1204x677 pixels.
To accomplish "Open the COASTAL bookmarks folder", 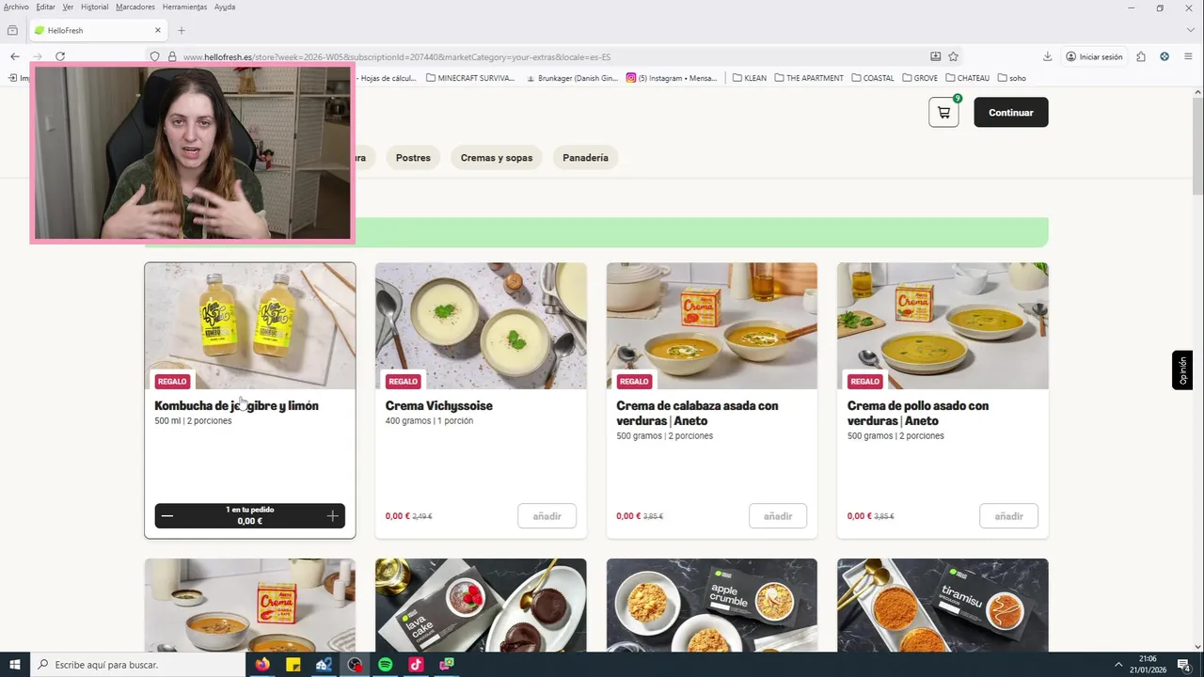I will click(873, 78).
